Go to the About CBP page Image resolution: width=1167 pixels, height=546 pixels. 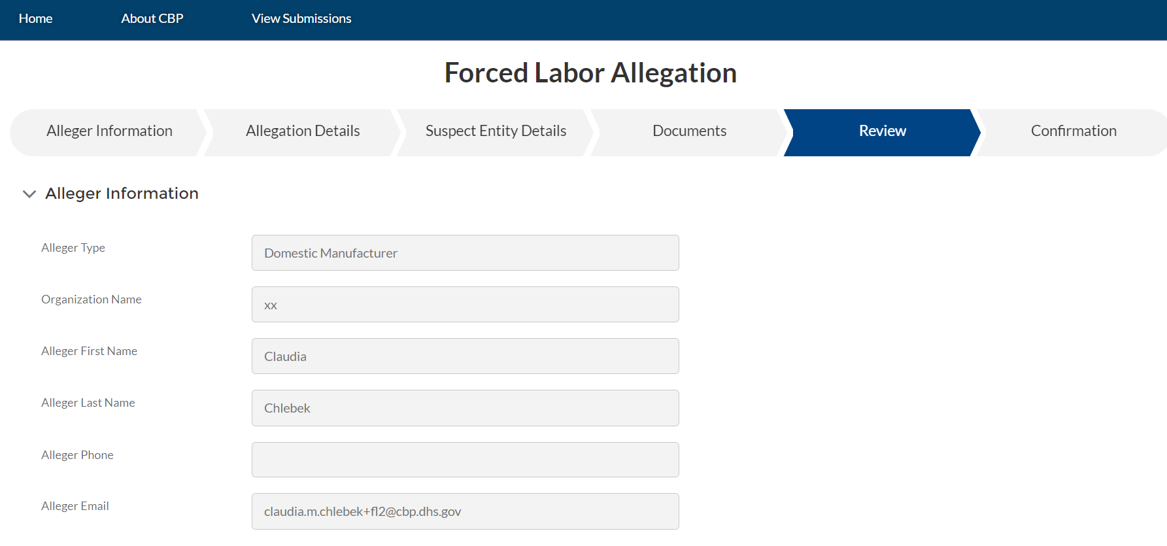tap(152, 19)
